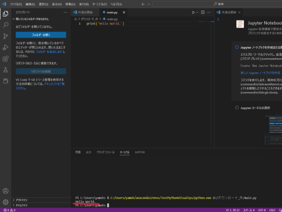Open the ターミナル(T) menu
The width and height of the screenshot is (282, 212).
(x=100, y=4)
